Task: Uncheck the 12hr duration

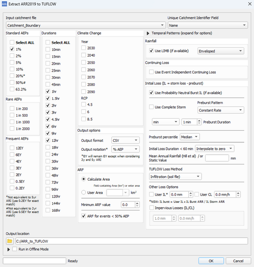Action: pyautogui.click(x=48, y=140)
